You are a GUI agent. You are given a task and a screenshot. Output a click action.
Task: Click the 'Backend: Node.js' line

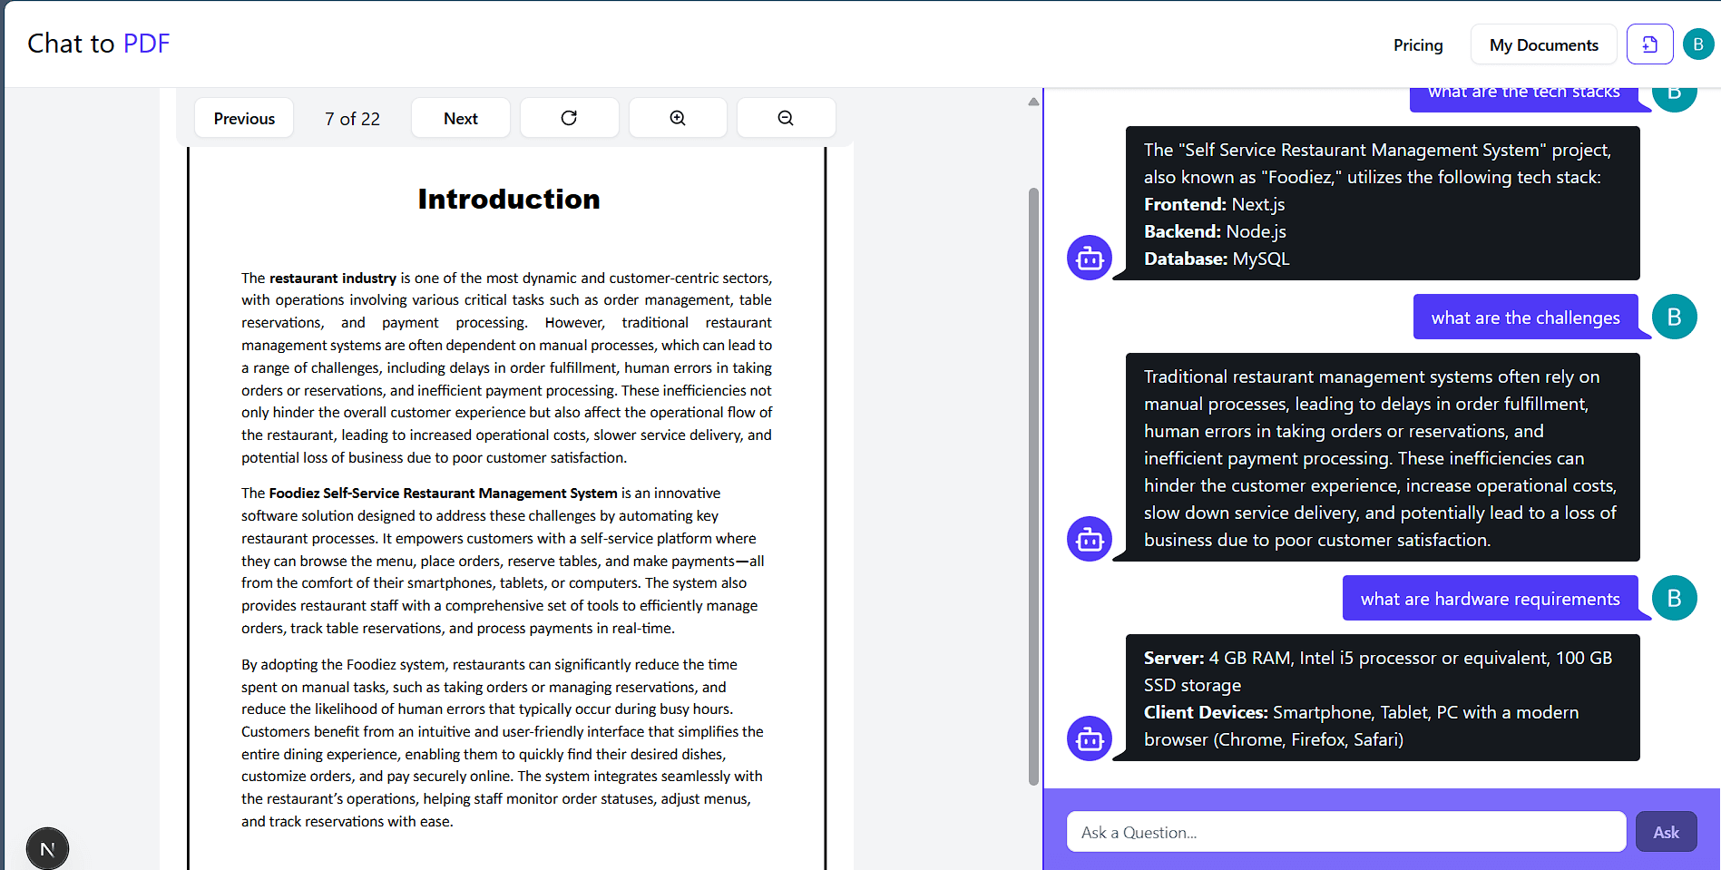(1215, 231)
